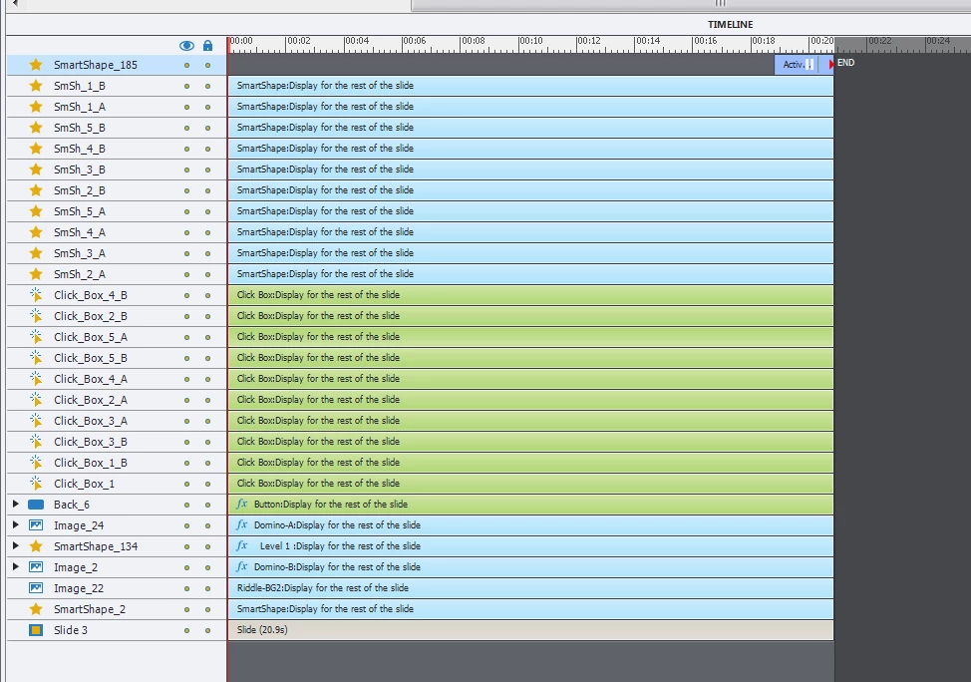Screen dimensions: 971x682
Task: Expand the Image_2 layer
Action: pyautogui.click(x=16, y=566)
